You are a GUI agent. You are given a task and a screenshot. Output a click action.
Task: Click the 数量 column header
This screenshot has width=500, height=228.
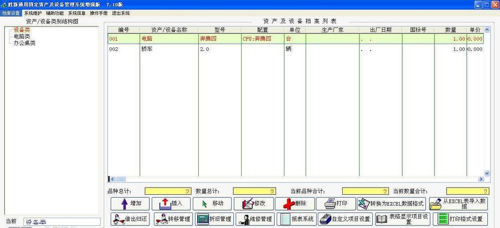451,30
